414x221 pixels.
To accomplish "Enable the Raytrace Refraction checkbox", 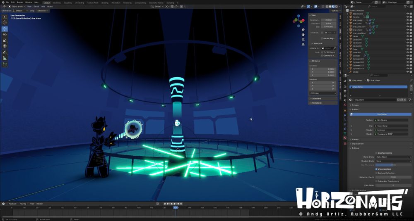I will (x=376, y=173).
